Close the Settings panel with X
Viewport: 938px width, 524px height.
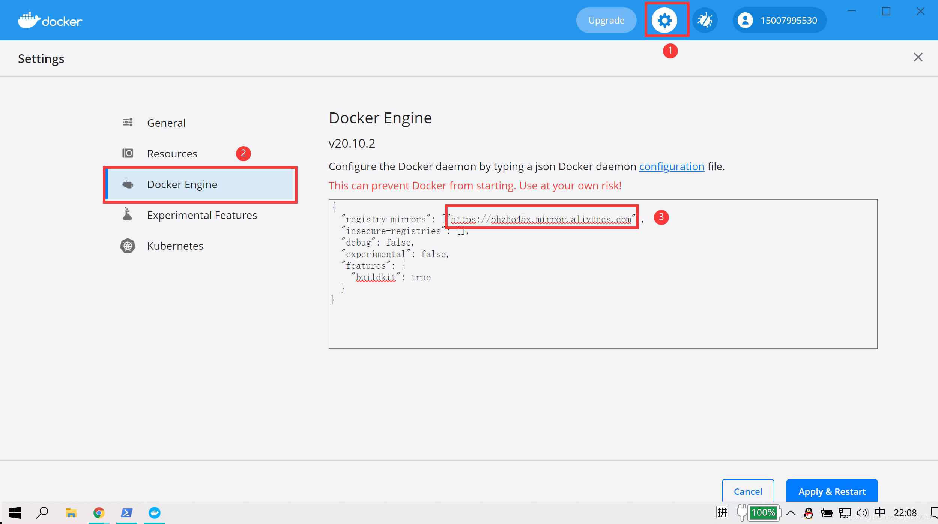(x=918, y=57)
